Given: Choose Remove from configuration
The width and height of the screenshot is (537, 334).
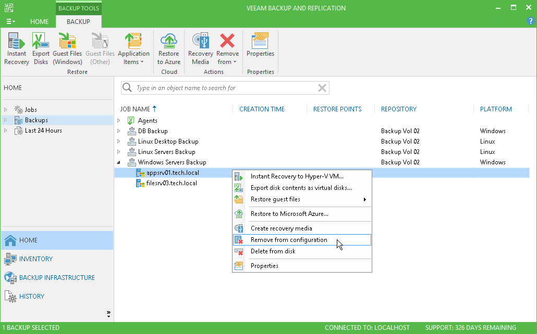Looking at the screenshot, I should pos(302,240).
